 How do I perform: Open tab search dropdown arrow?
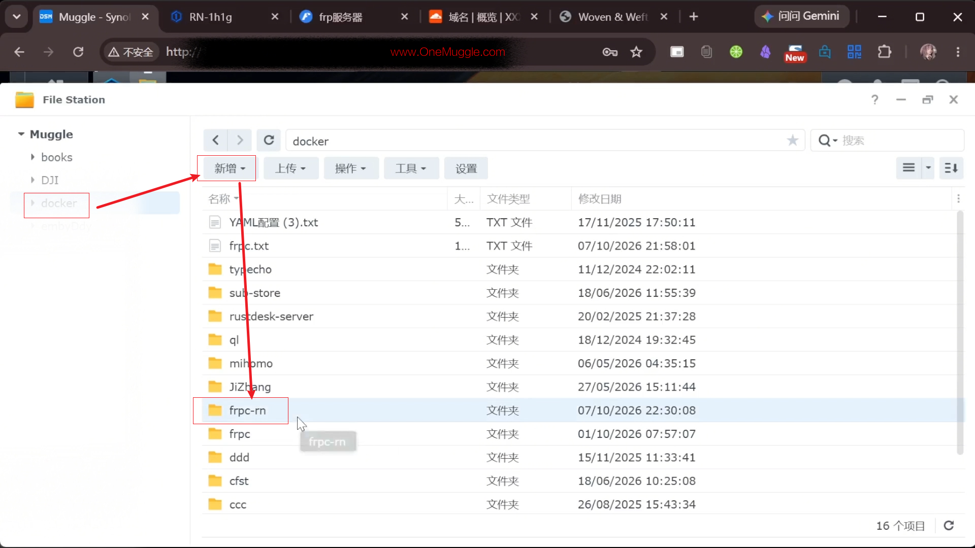point(17,17)
